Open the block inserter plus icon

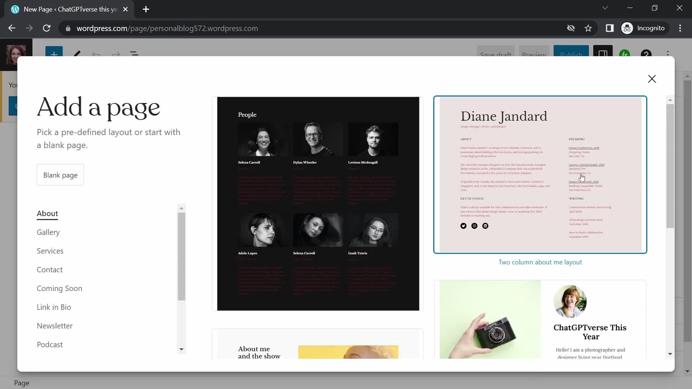(x=54, y=54)
